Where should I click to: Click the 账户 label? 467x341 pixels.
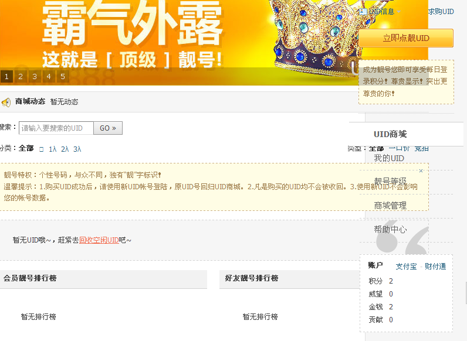point(375,265)
